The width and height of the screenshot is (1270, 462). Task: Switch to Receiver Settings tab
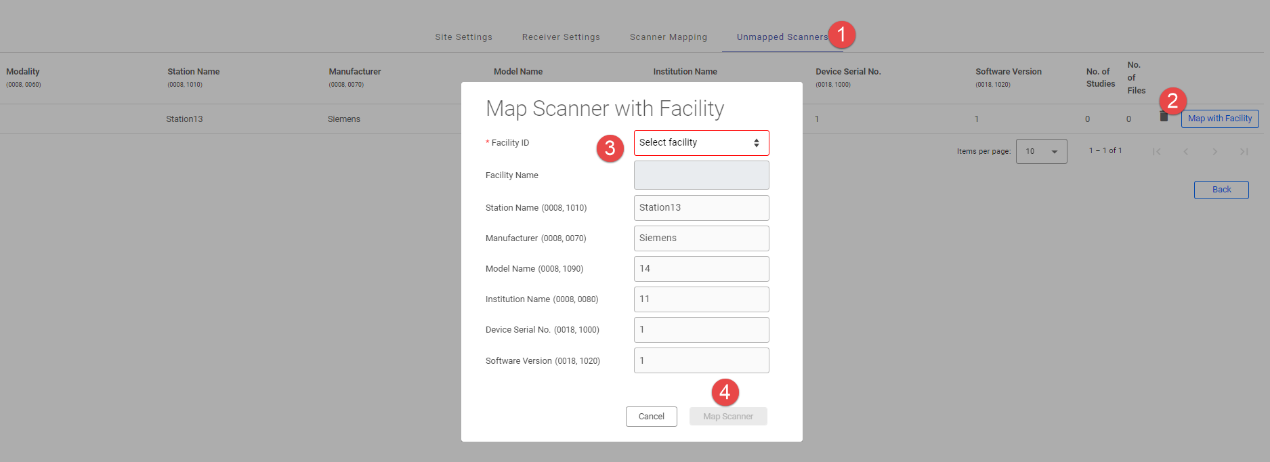(561, 37)
